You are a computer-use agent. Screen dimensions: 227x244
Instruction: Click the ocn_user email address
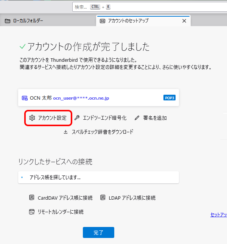(81, 98)
